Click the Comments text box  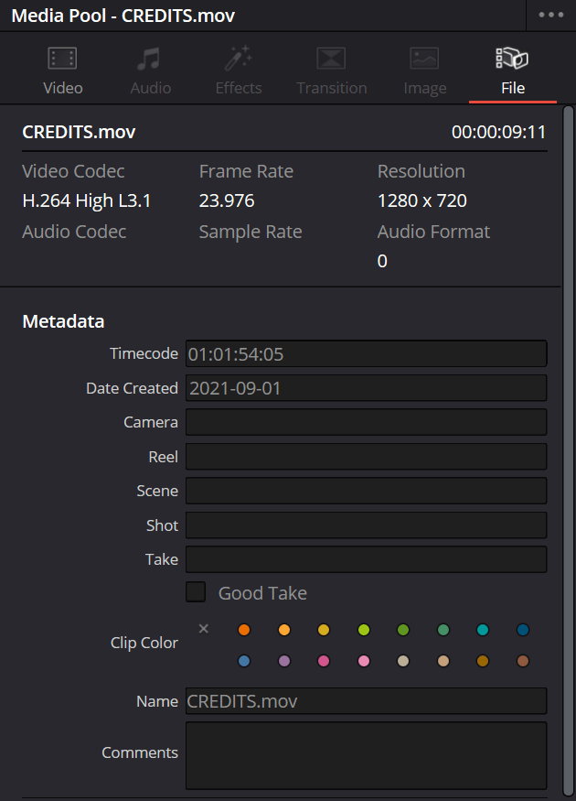pyautogui.click(x=366, y=754)
